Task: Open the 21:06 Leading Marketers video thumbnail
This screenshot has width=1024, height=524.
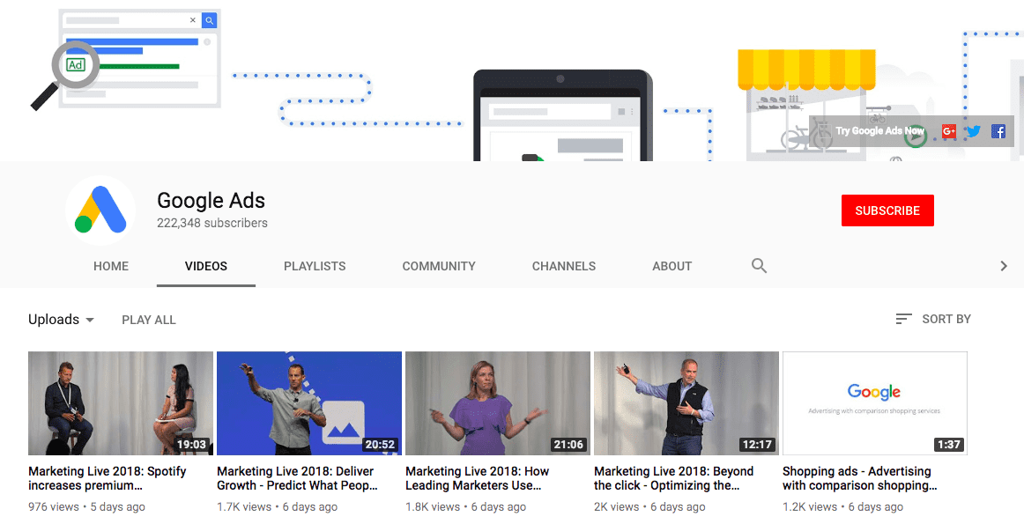Action: [x=498, y=403]
